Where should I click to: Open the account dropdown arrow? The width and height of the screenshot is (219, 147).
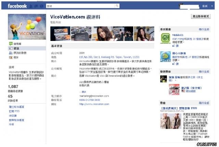click(x=212, y=6)
